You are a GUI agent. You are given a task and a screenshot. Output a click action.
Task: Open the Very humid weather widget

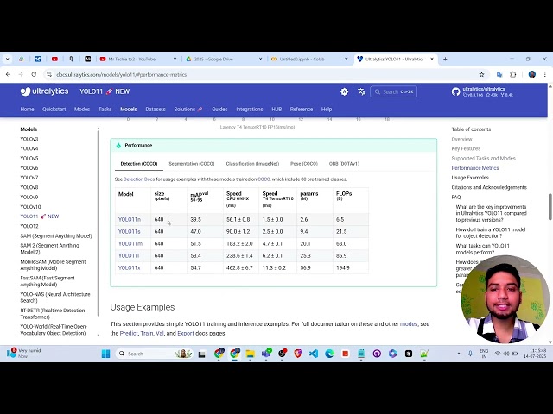point(24,354)
